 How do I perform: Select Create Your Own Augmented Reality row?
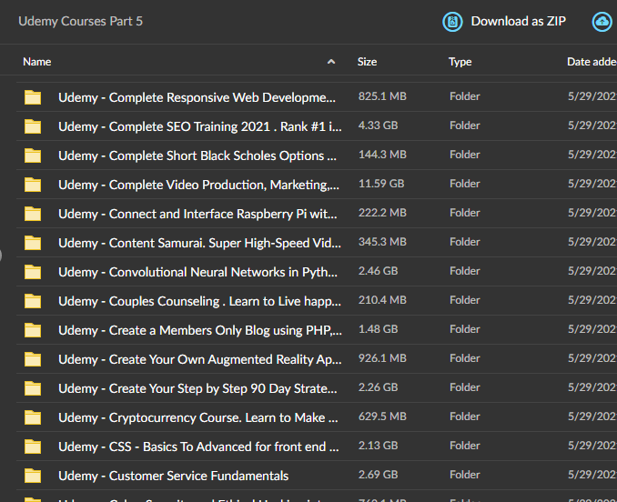317,359
